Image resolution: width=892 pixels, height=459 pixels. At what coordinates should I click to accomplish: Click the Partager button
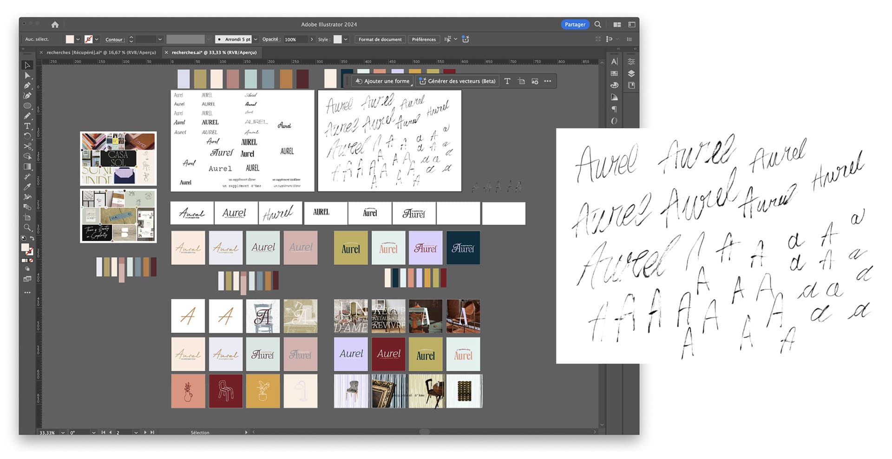[x=575, y=25]
